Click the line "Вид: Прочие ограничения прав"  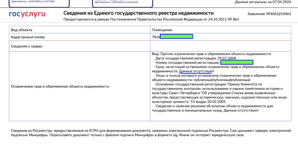click(x=211, y=54)
